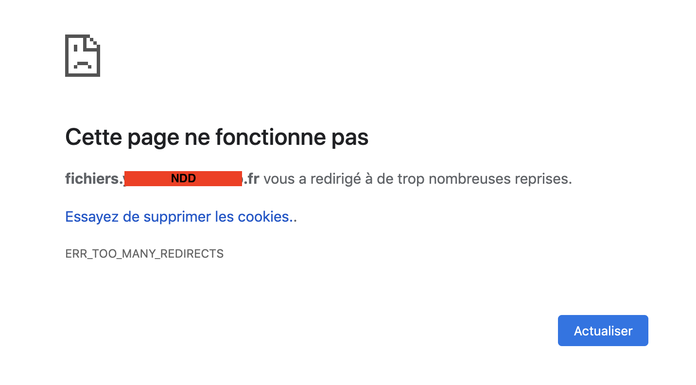Click the 'Cette page ne fonctionne pas' heading
The height and width of the screenshot is (385, 696).
[x=217, y=138]
